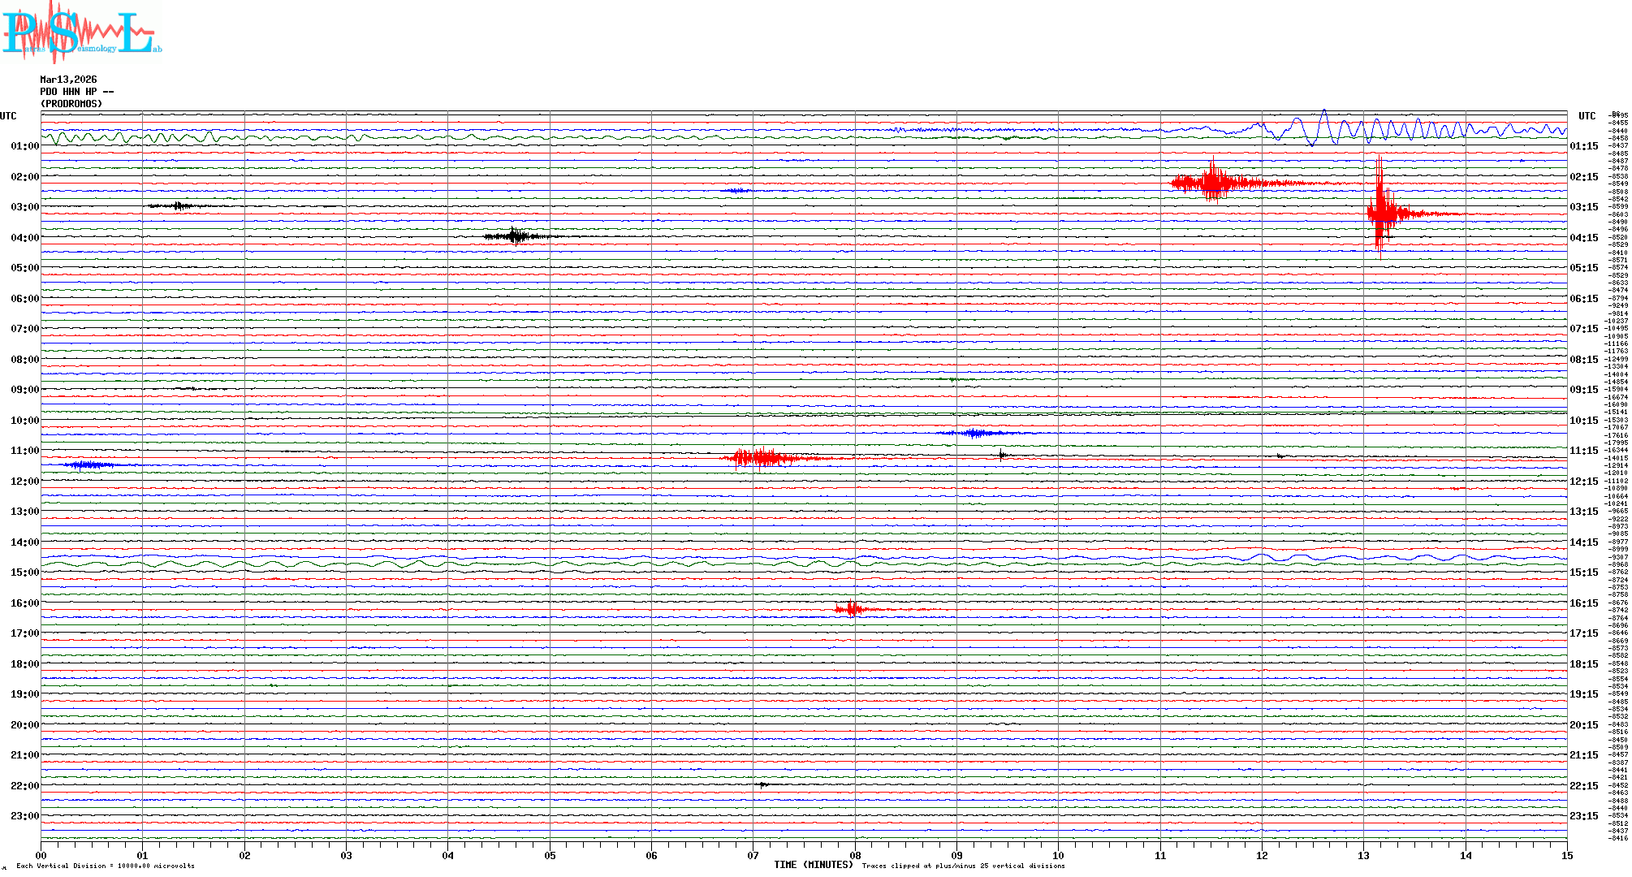Click the left UTC axis label
Image resolution: width=1632 pixels, height=877 pixels.
[8, 116]
